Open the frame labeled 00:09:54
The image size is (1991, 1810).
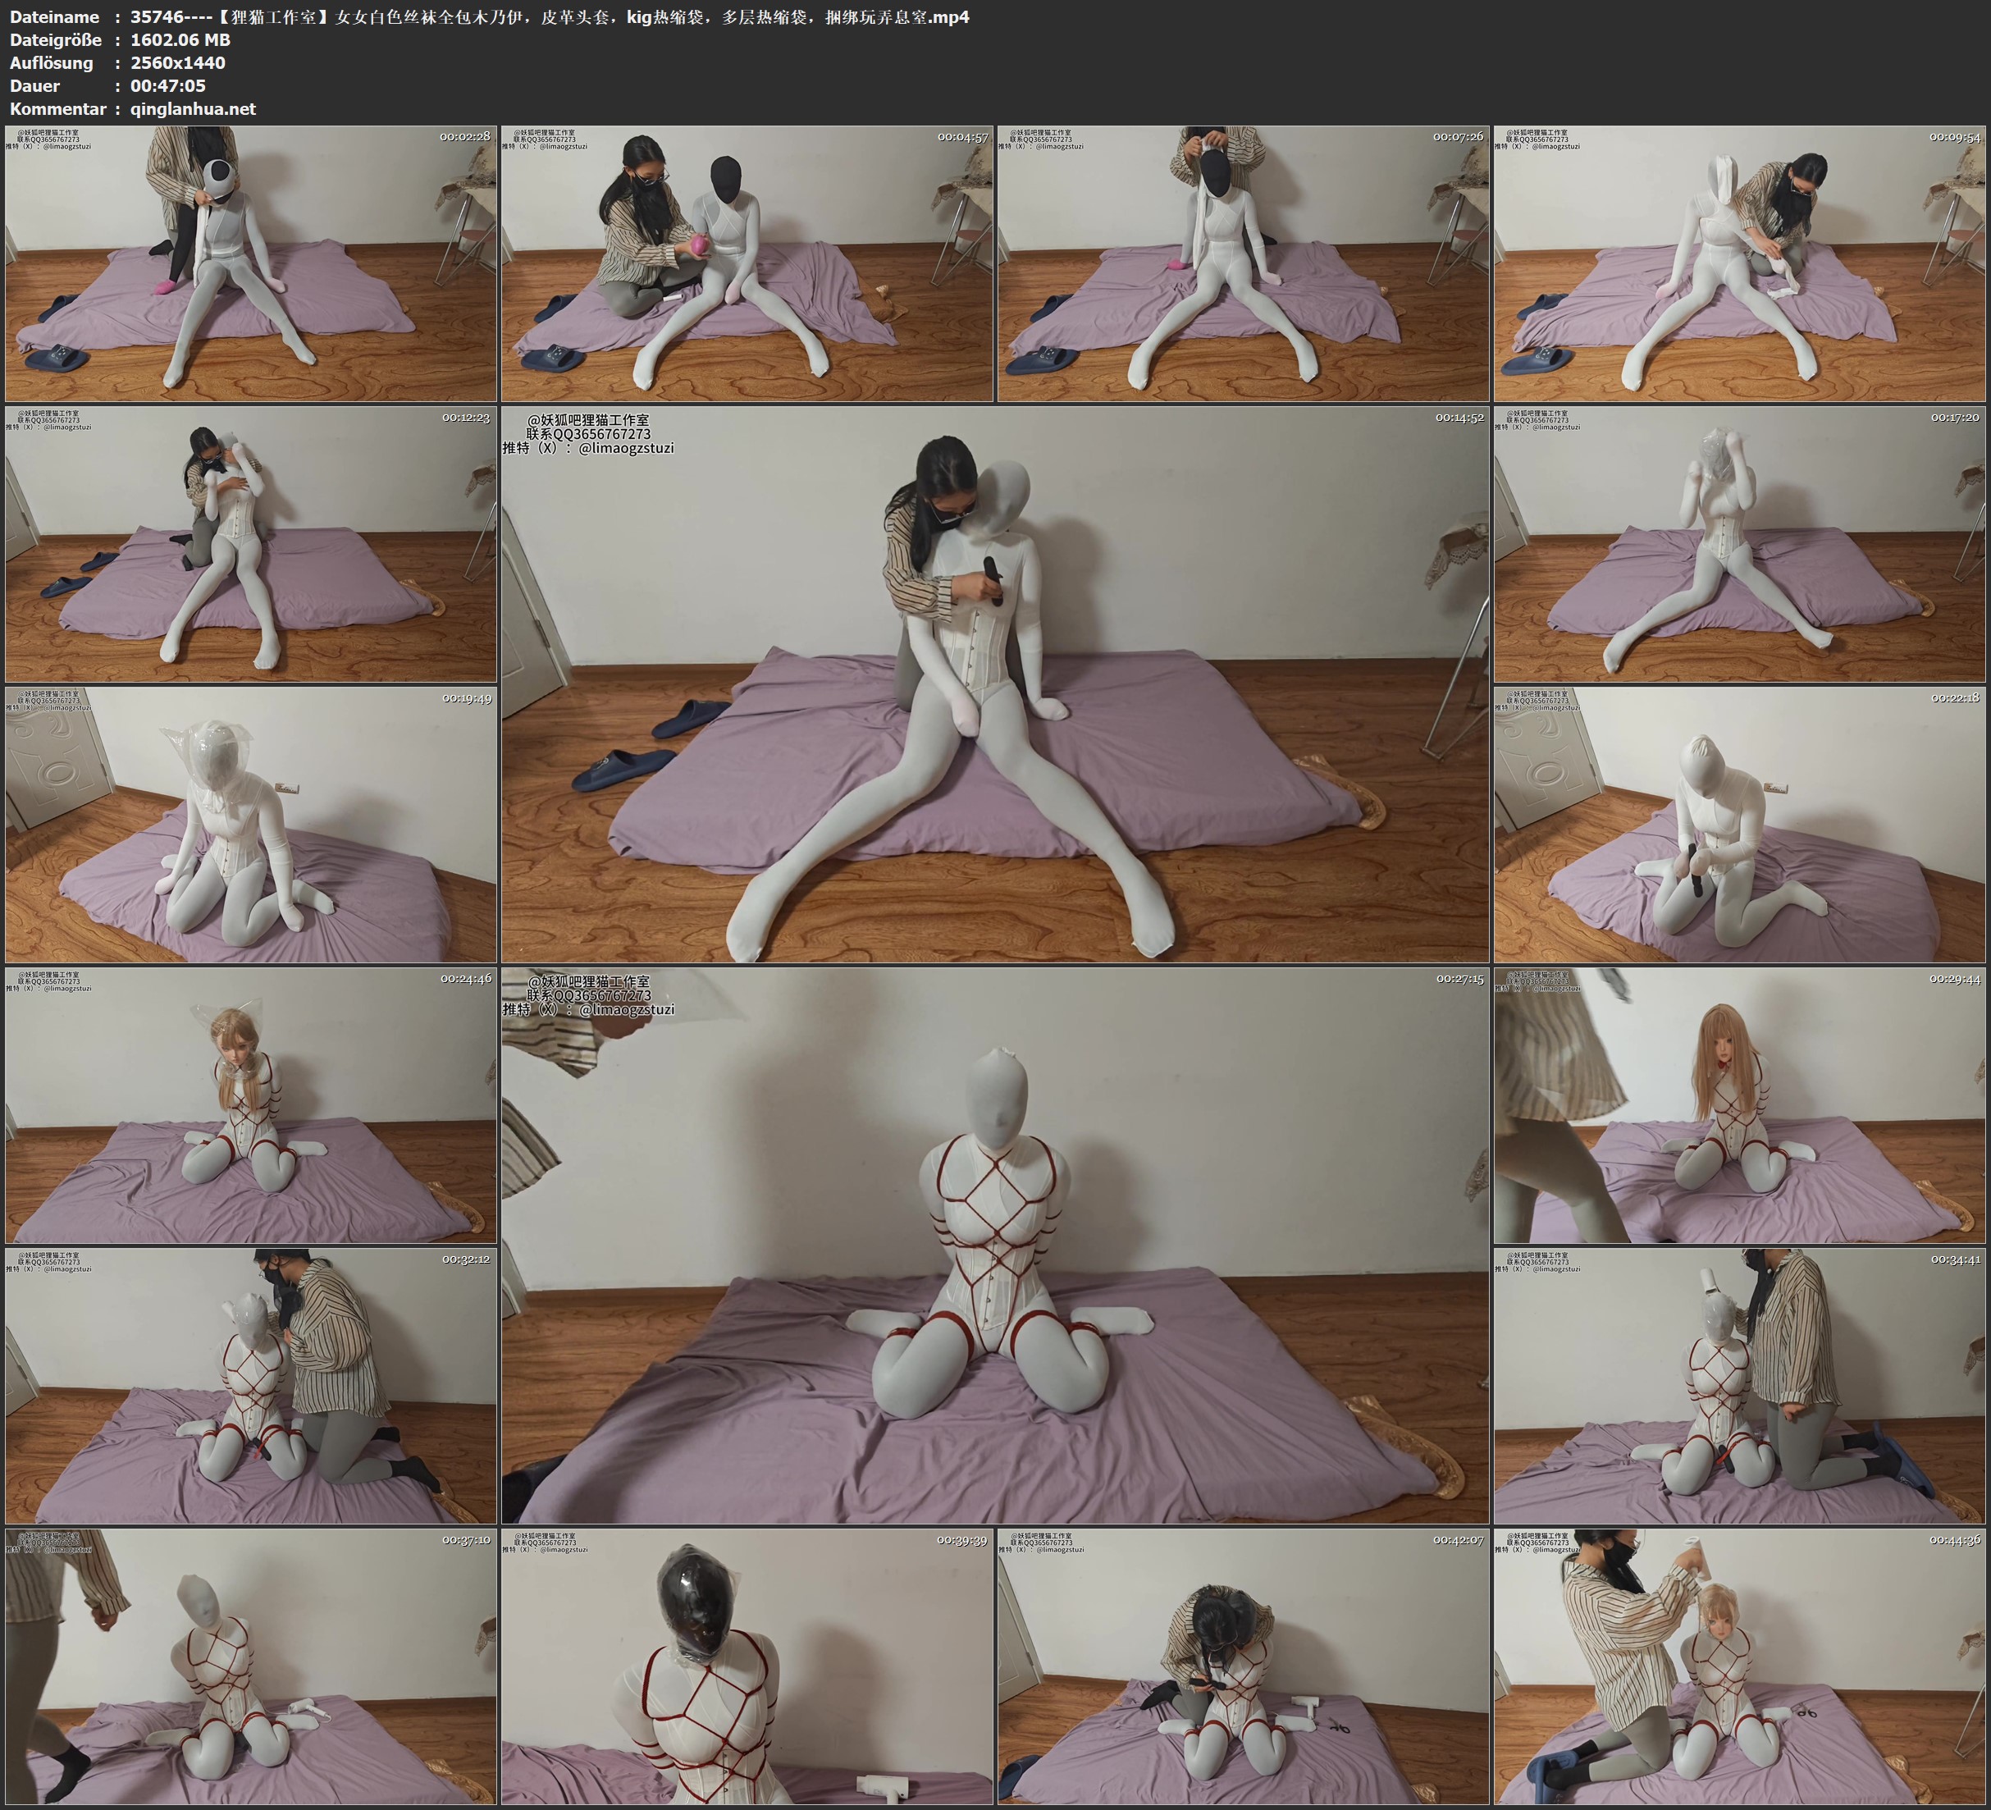pyautogui.click(x=1739, y=263)
